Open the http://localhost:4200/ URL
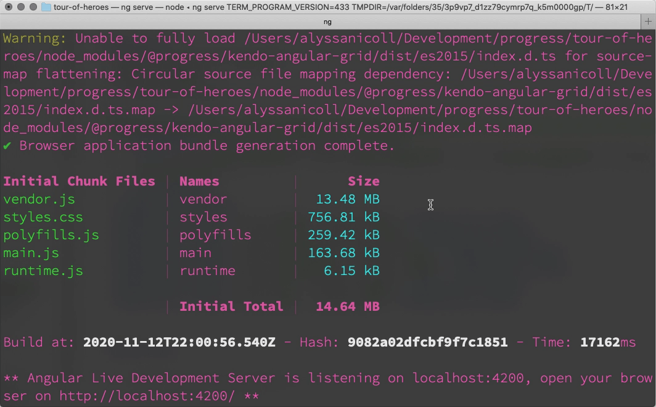The width and height of the screenshot is (656, 407). (147, 396)
